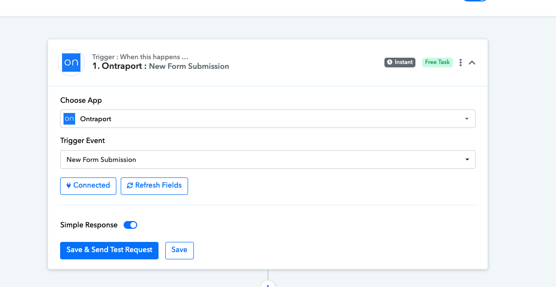Click the Save button
Viewport: 556px width, 287px height.
(x=179, y=251)
